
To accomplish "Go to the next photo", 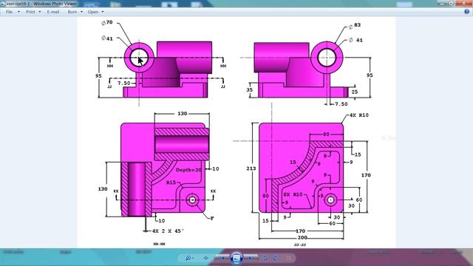I will click(x=251, y=258).
